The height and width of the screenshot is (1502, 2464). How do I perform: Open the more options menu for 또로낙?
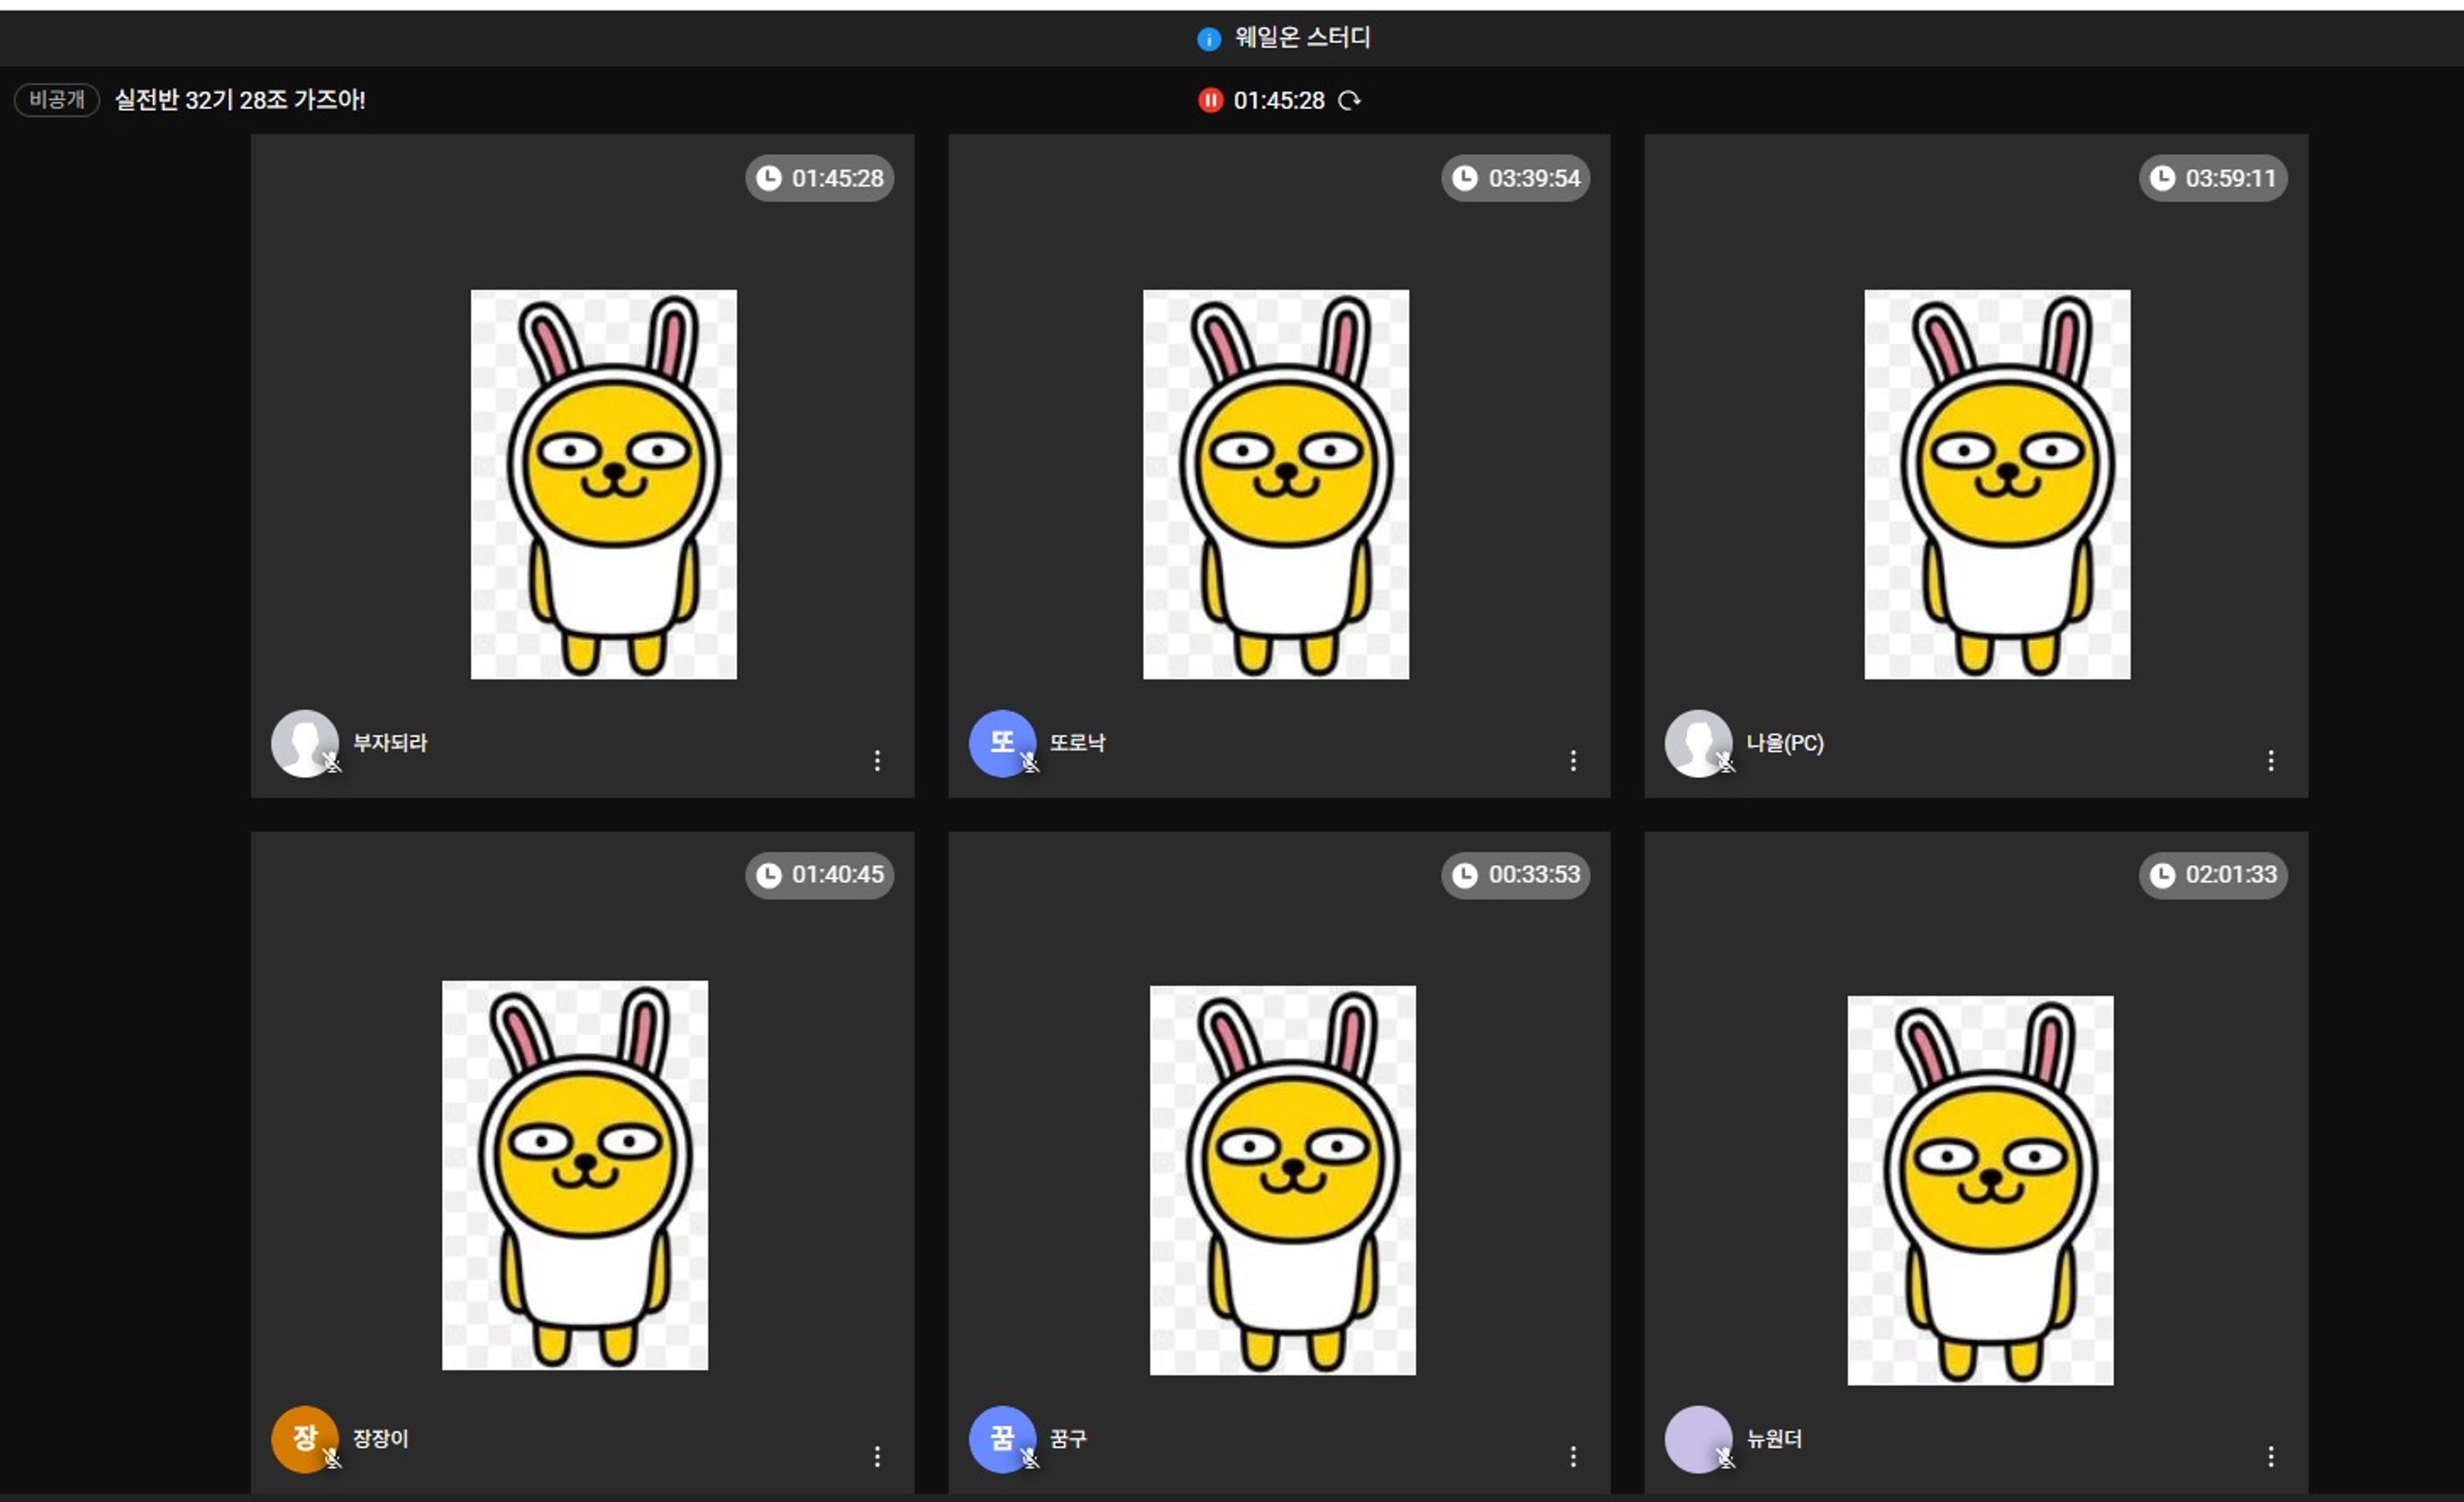[1573, 760]
